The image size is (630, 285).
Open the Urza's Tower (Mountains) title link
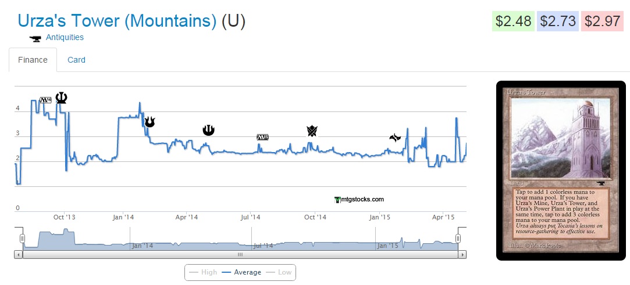pyautogui.click(x=117, y=21)
